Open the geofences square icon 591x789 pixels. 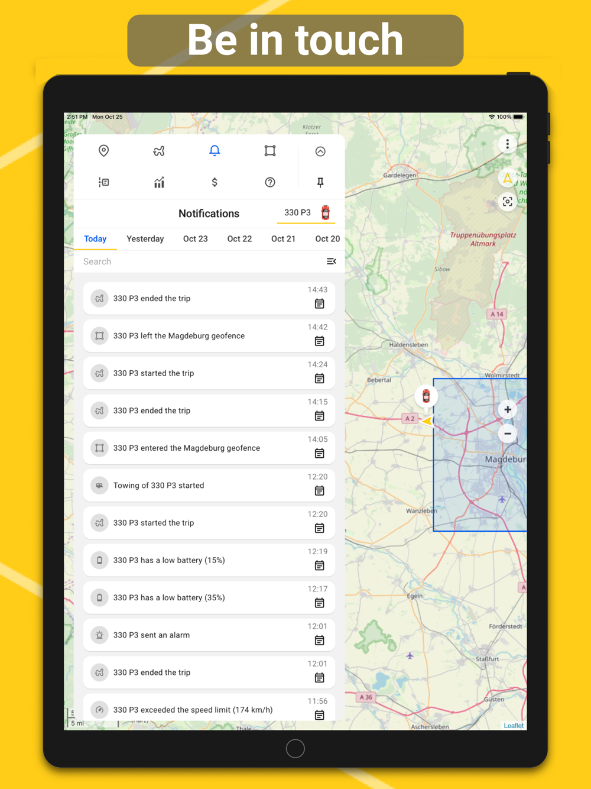[270, 151]
